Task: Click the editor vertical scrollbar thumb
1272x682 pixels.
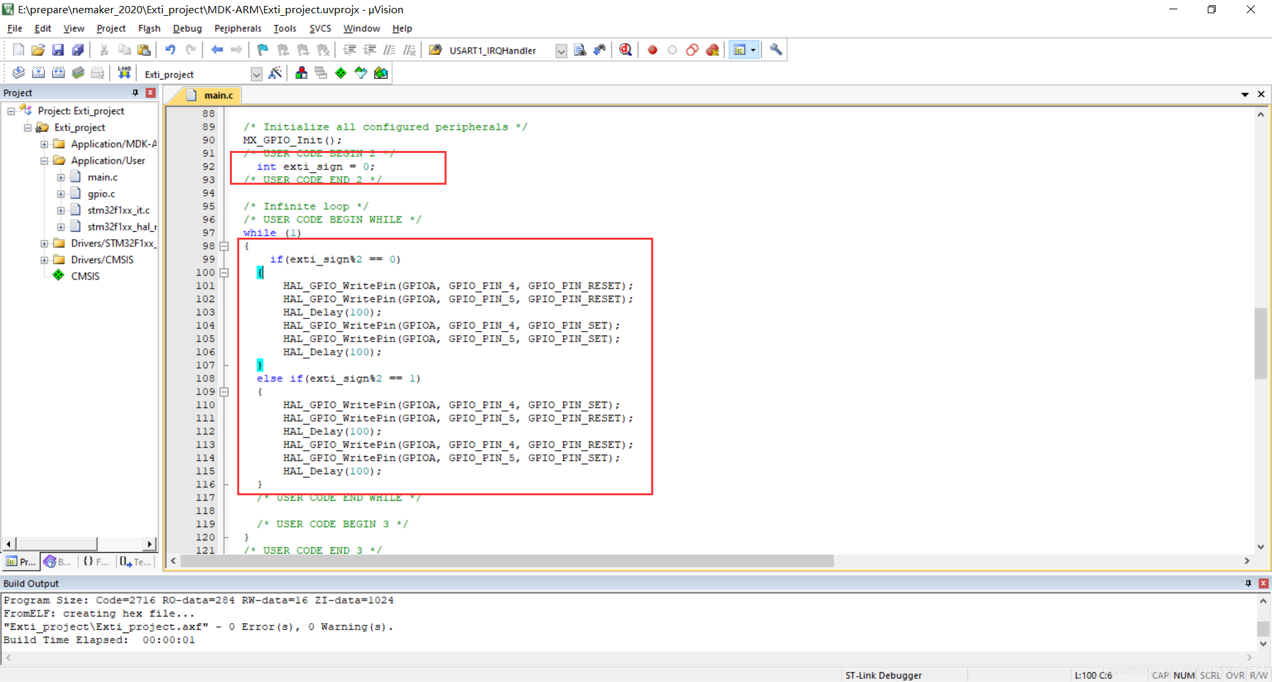Action: tap(1261, 343)
